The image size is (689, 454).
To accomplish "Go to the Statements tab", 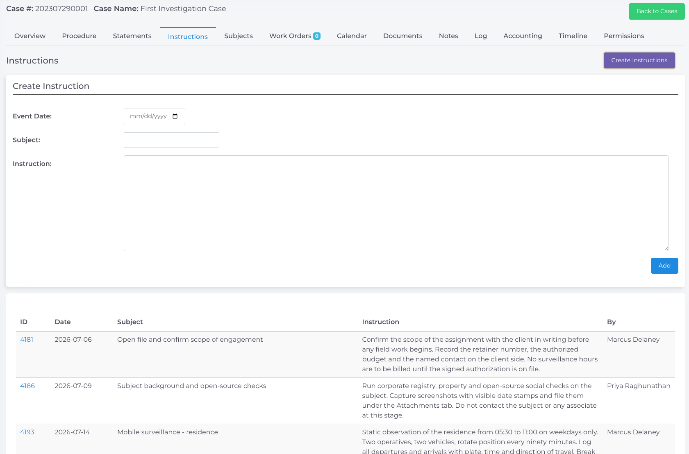I will pyautogui.click(x=132, y=36).
